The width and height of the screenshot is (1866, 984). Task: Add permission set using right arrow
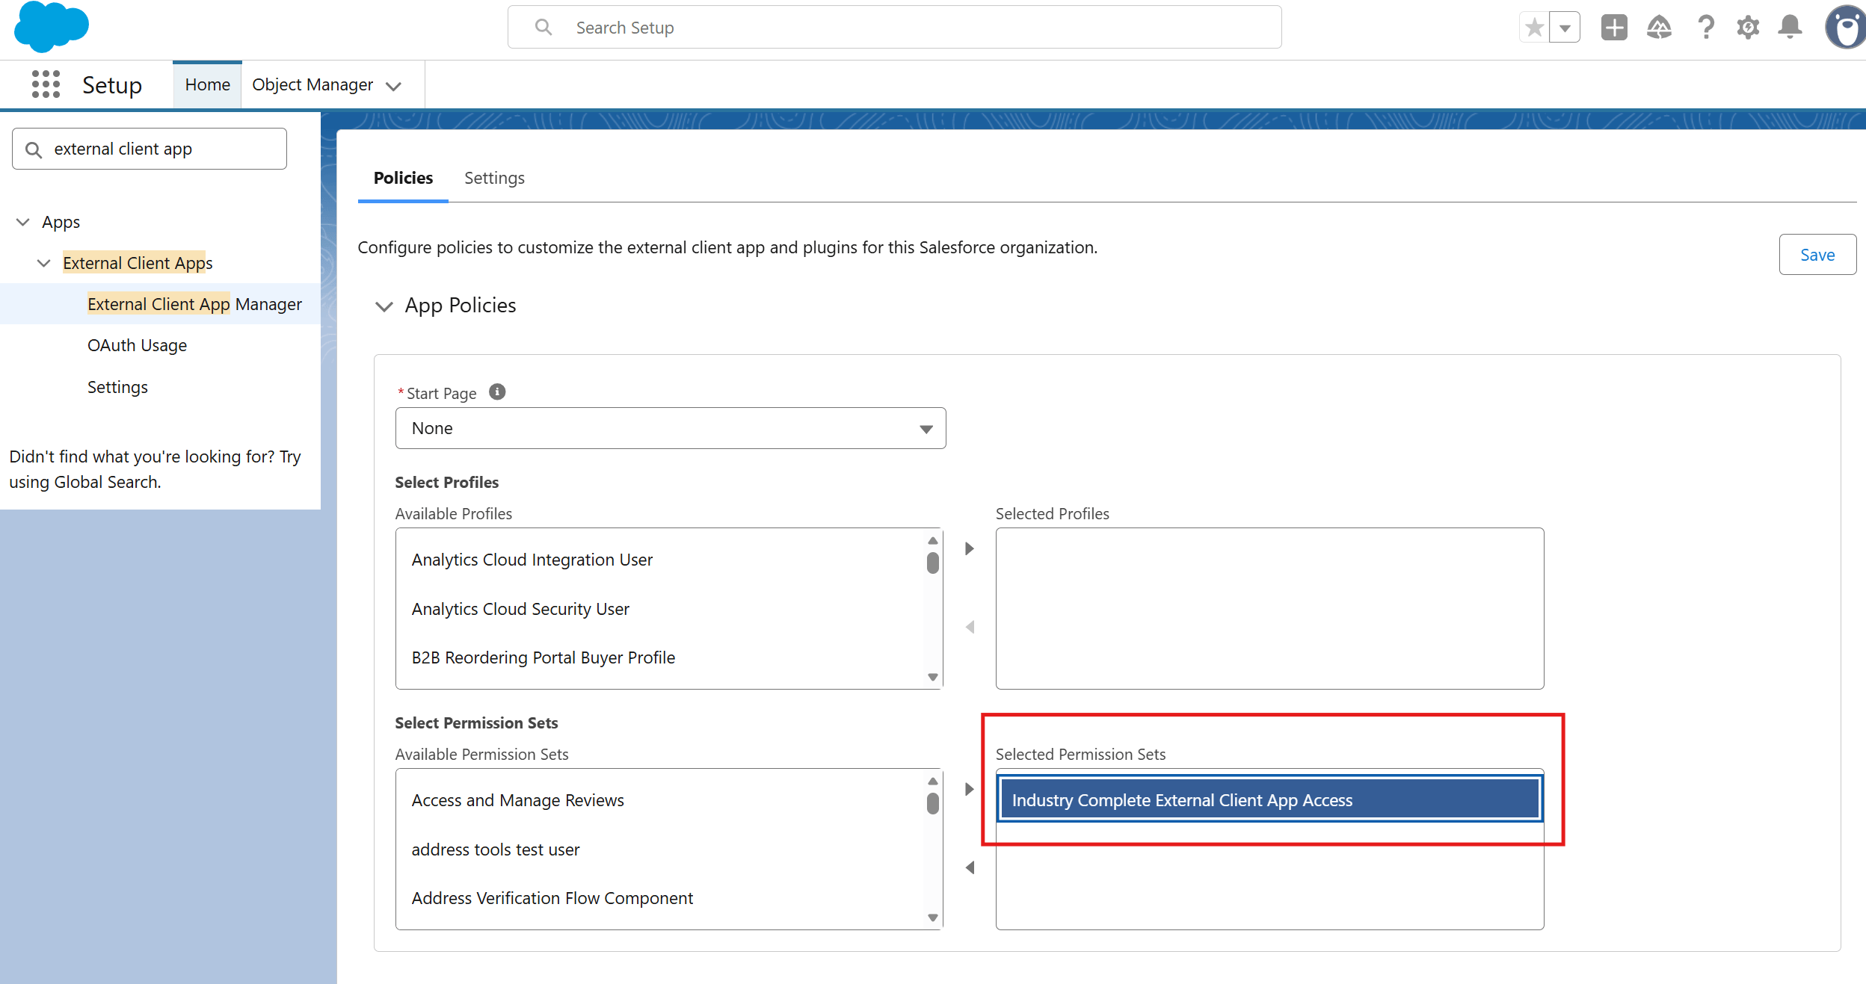pyautogui.click(x=970, y=789)
